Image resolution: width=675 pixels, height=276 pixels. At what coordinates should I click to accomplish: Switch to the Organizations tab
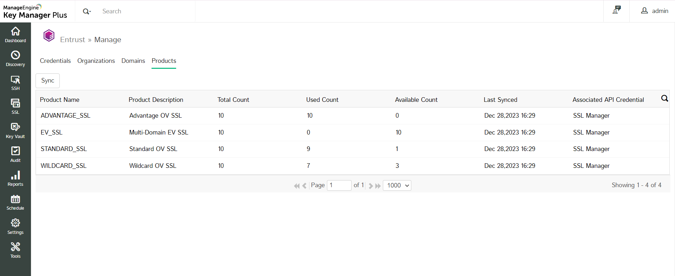[96, 61]
